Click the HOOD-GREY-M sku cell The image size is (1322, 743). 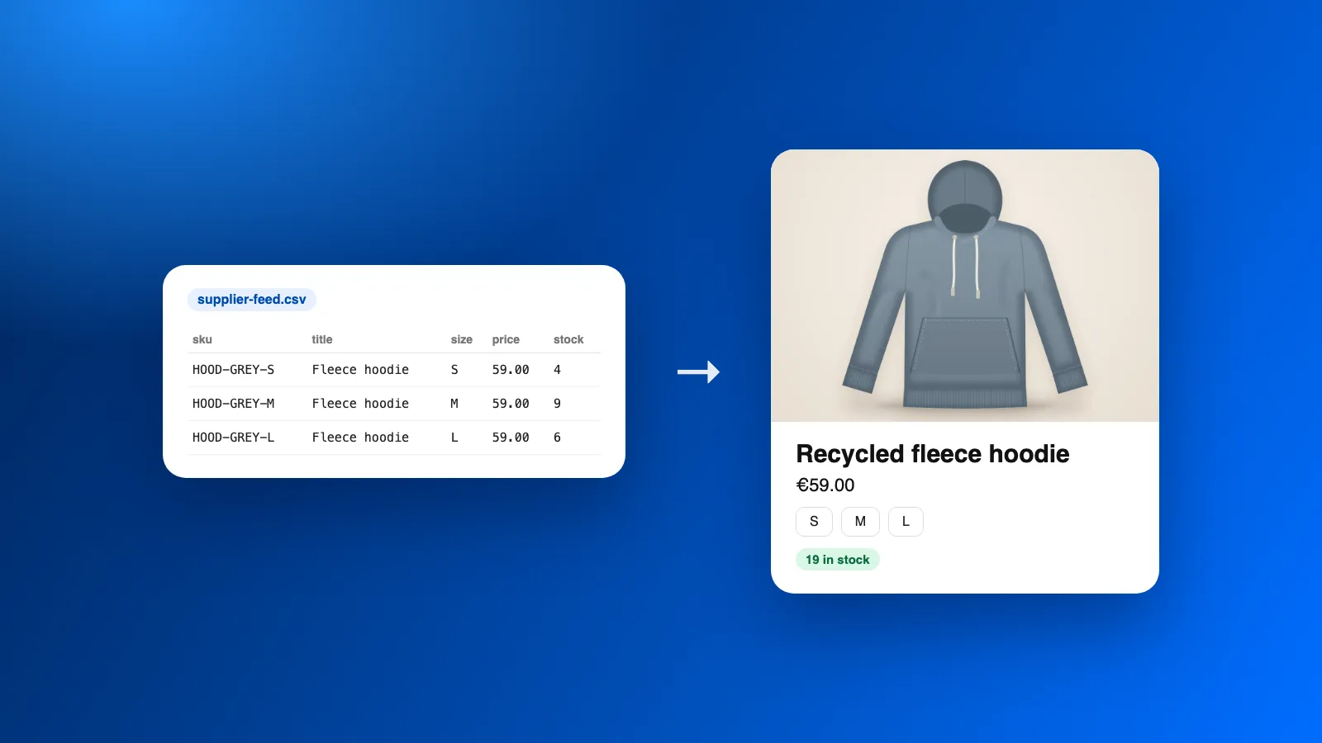tap(233, 404)
